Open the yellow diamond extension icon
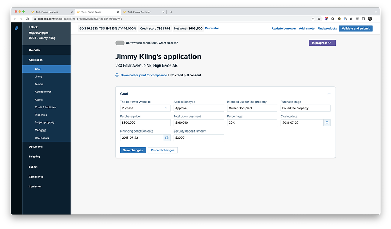This screenshot has height=229, width=391. [x=339, y=19]
